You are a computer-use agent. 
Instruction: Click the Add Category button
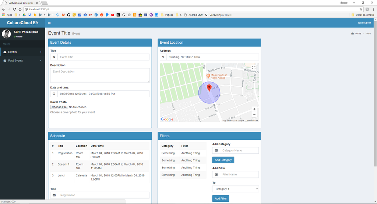click(x=223, y=160)
